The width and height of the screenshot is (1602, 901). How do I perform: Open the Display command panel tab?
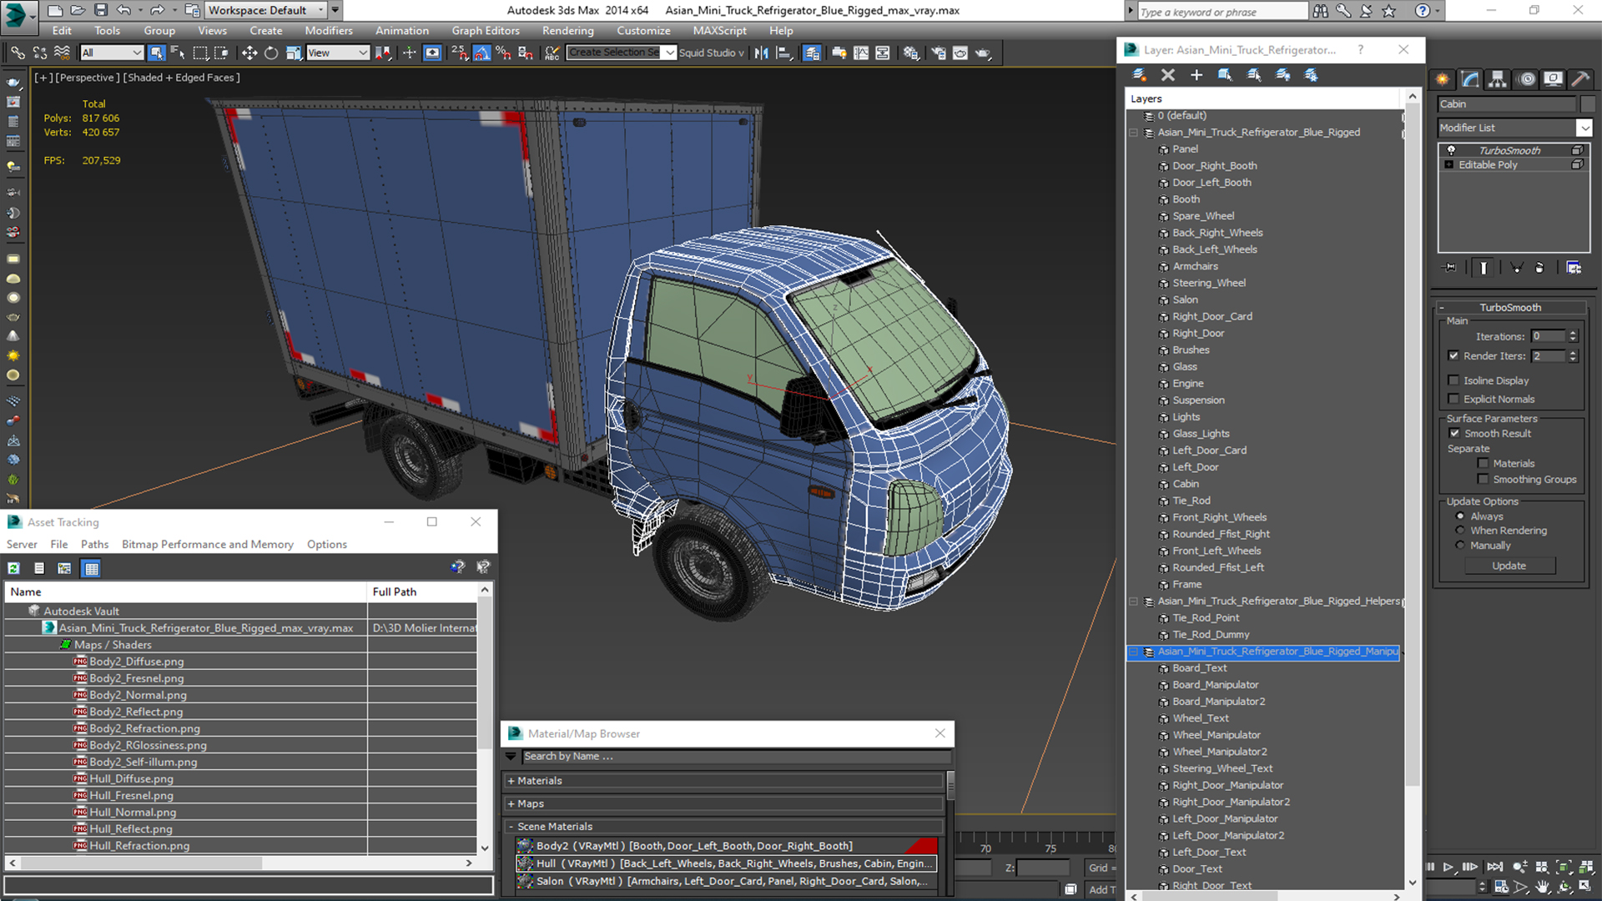coord(1553,79)
